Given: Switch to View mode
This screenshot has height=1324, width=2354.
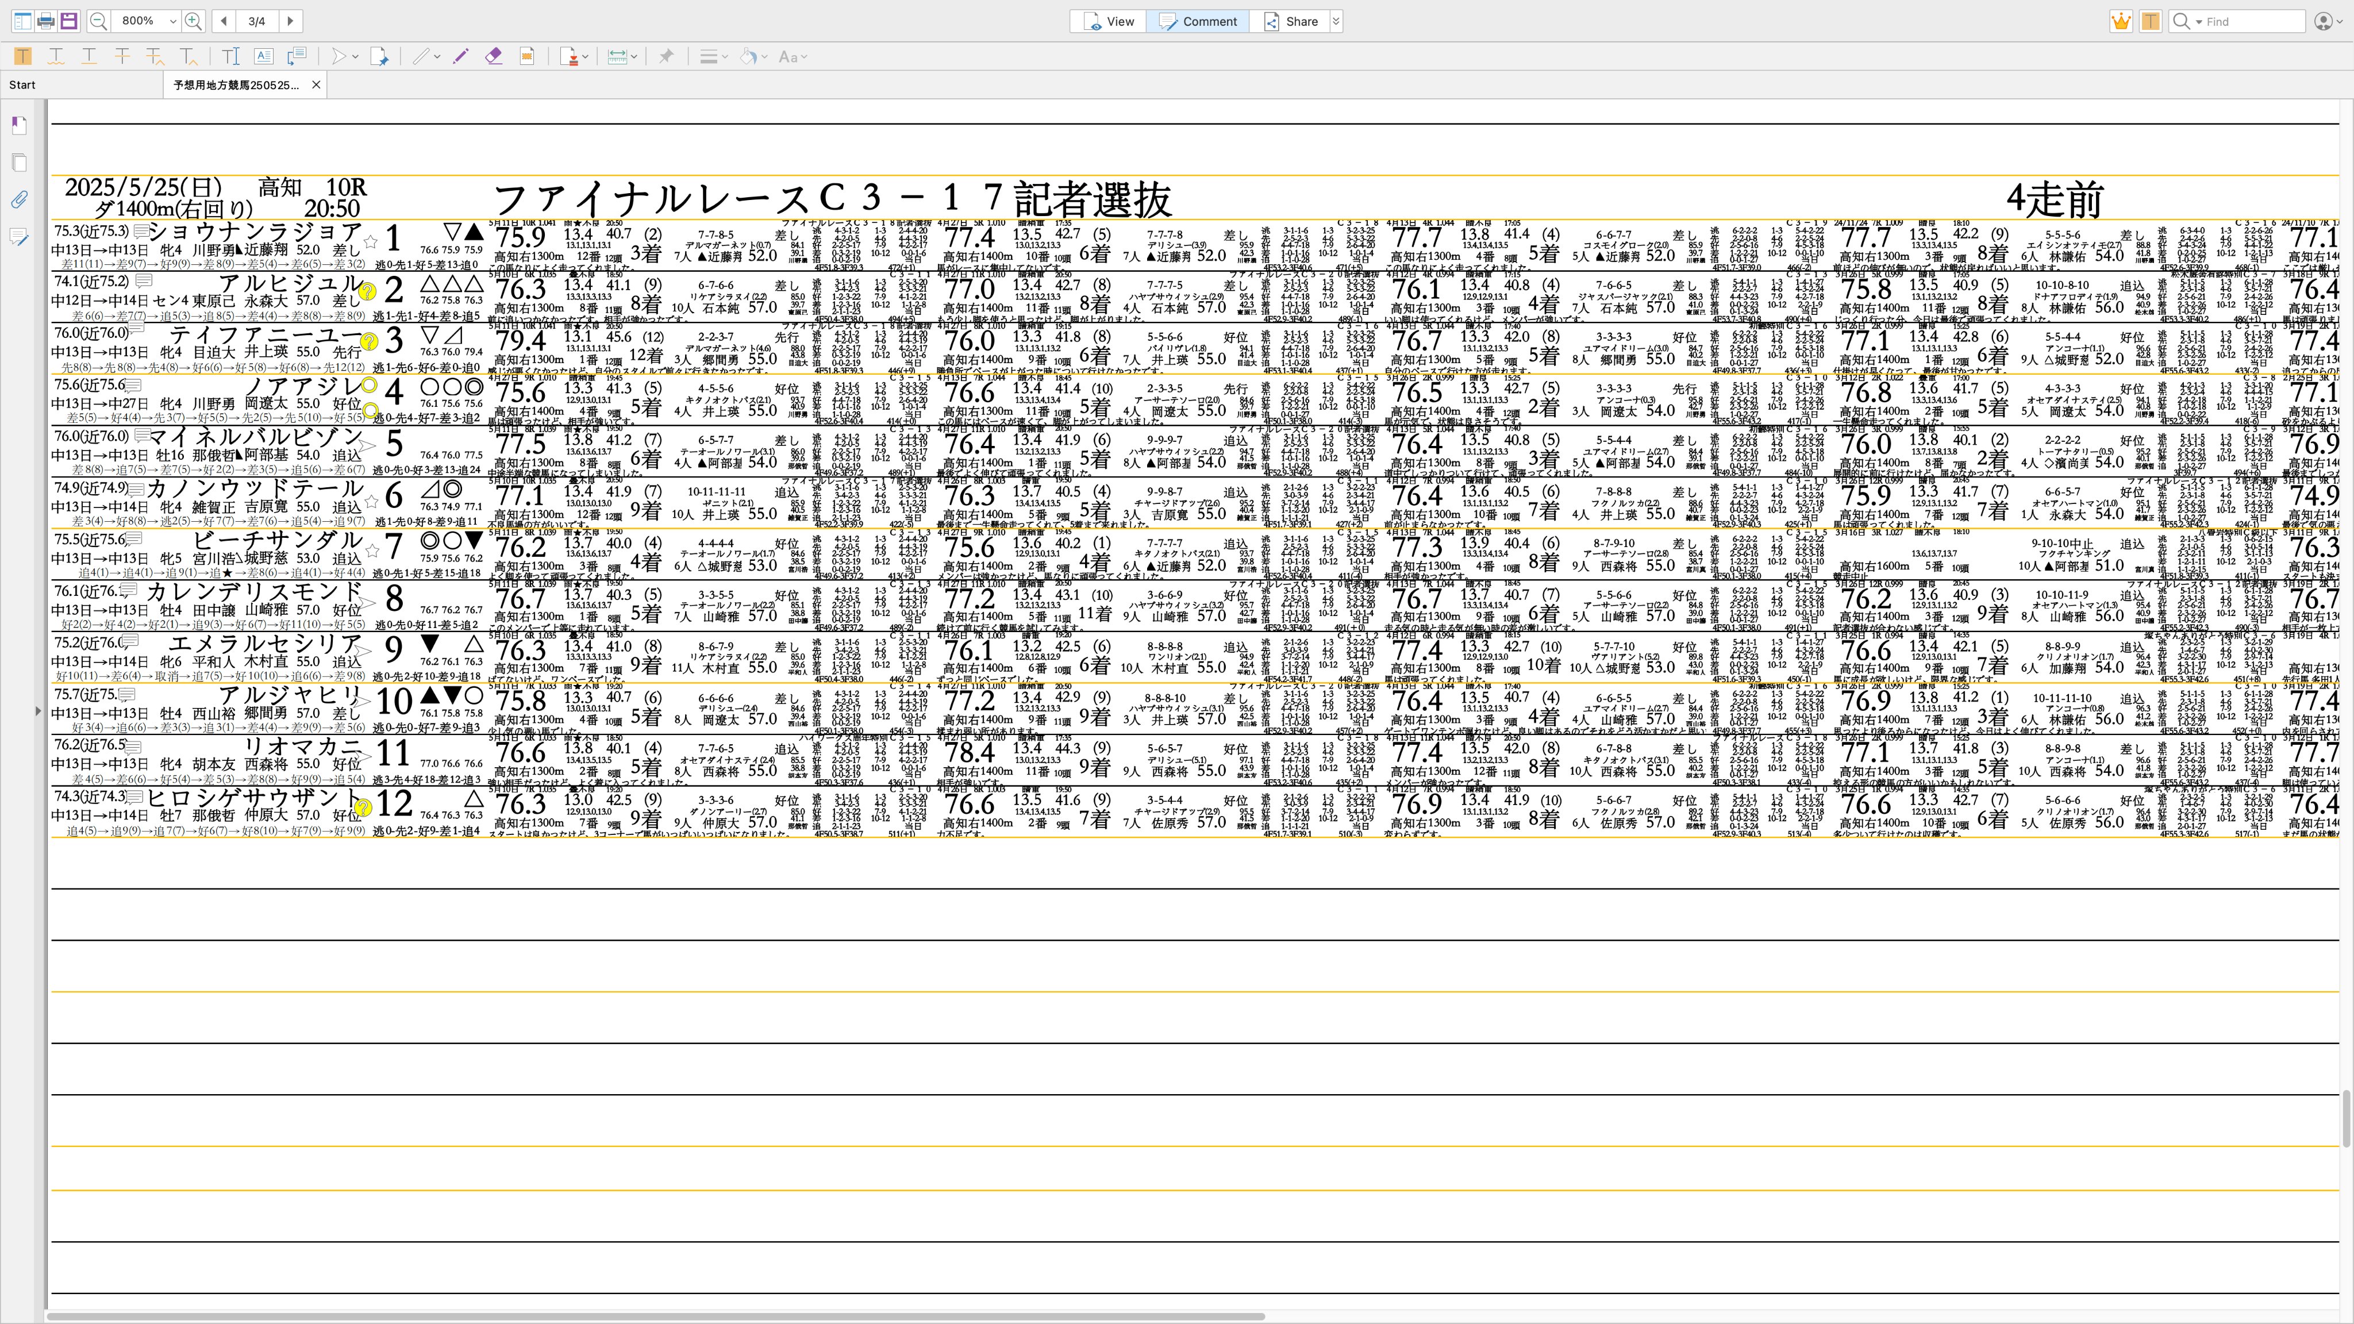Looking at the screenshot, I should [x=1109, y=21].
